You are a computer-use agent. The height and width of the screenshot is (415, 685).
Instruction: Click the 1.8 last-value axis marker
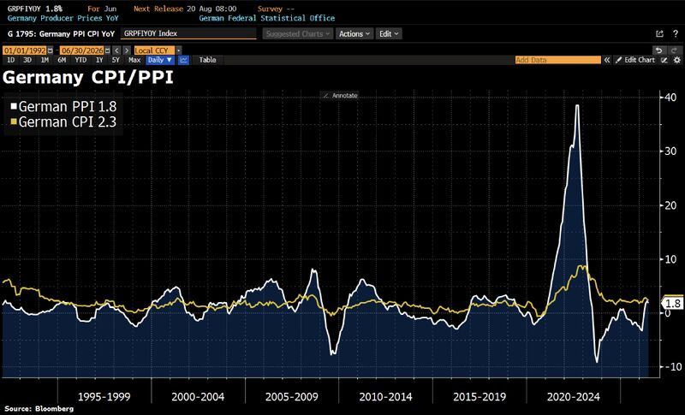coord(672,304)
